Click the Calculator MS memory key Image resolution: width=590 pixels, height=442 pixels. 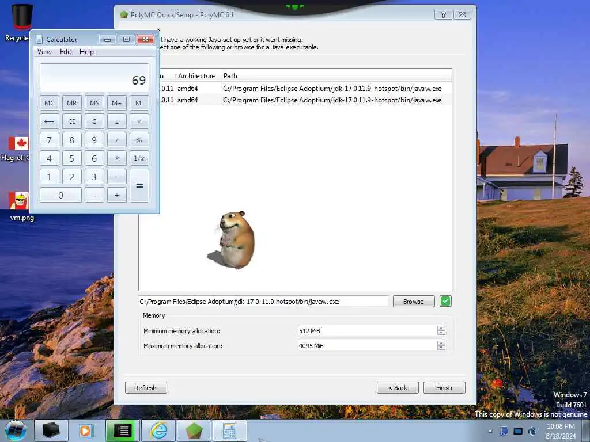(94, 103)
